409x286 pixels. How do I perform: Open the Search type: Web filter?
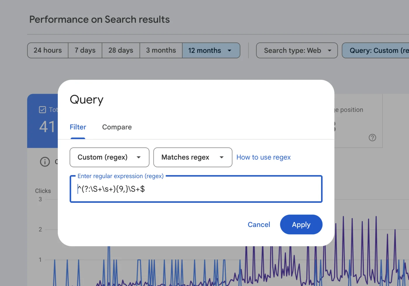(297, 50)
